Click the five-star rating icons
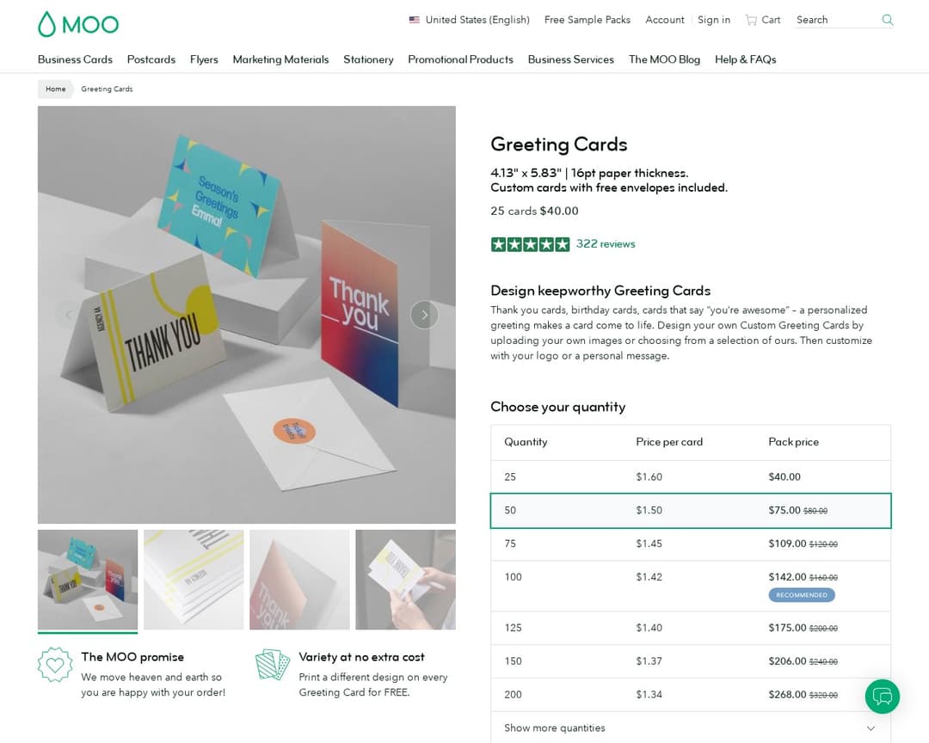The height and width of the screenshot is (743, 929). coord(530,244)
